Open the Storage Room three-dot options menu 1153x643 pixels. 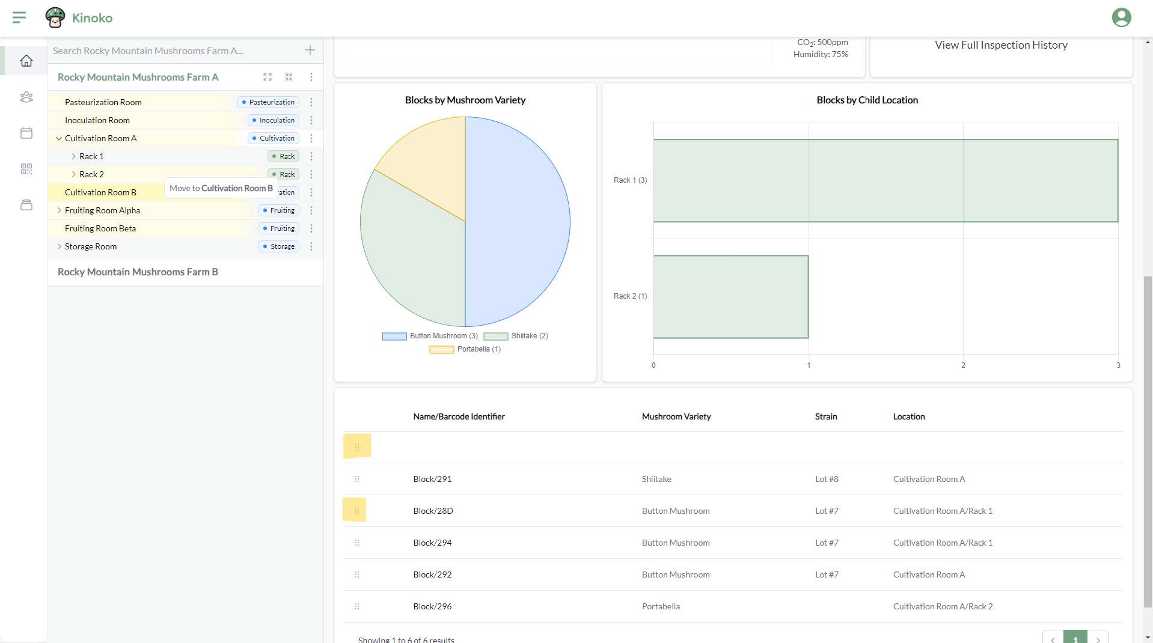[x=311, y=246]
